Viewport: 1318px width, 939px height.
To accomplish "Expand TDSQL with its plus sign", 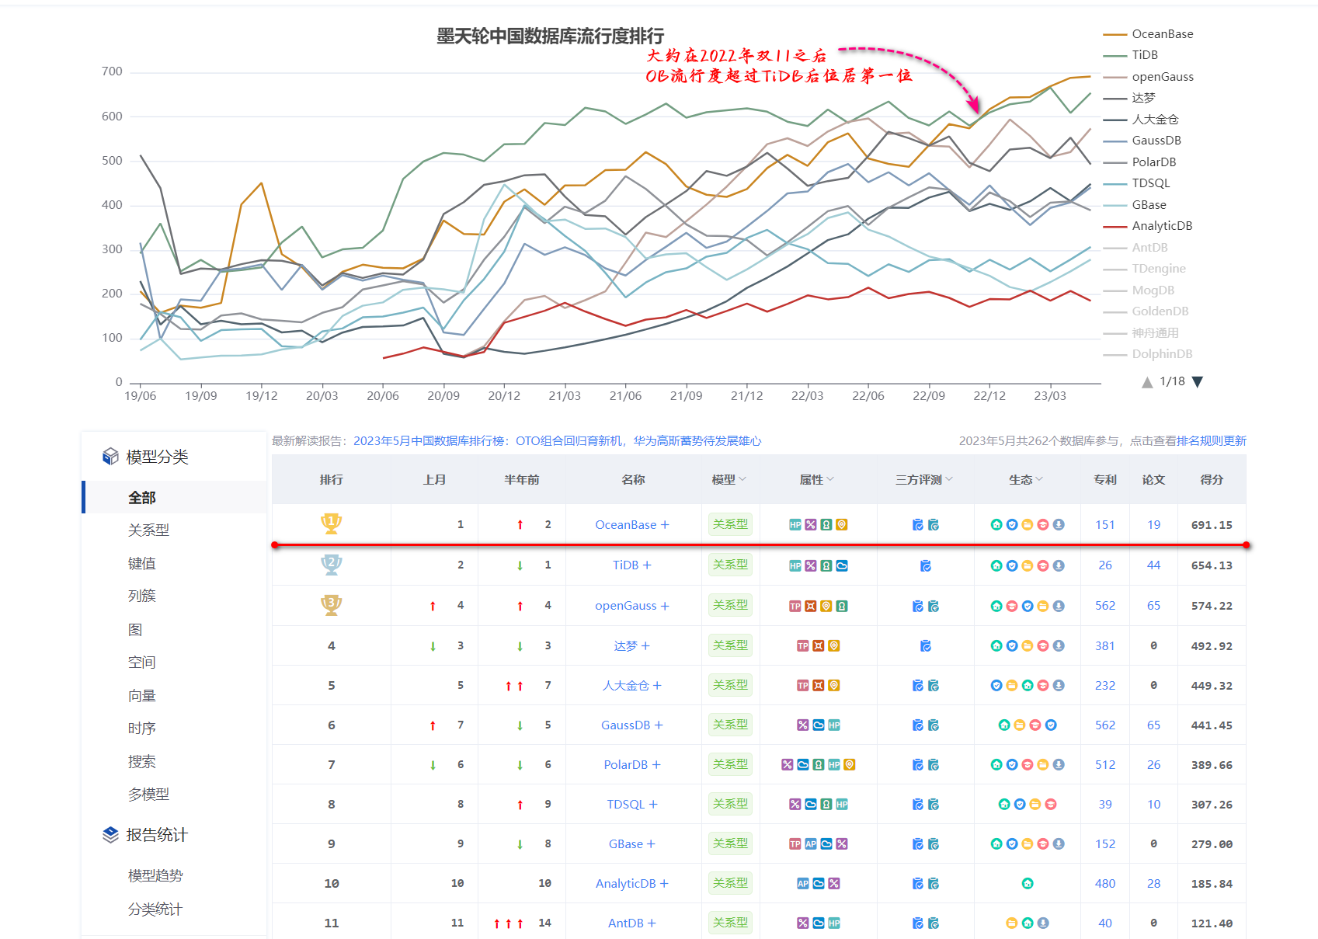I will click(653, 805).
